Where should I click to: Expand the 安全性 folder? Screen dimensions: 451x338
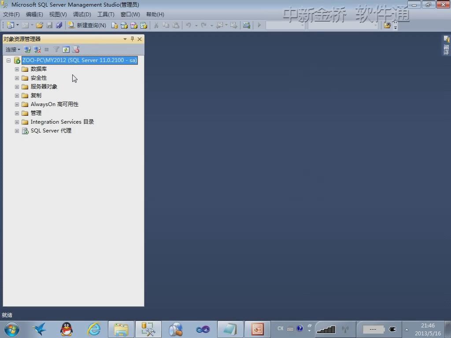(17, 78)
